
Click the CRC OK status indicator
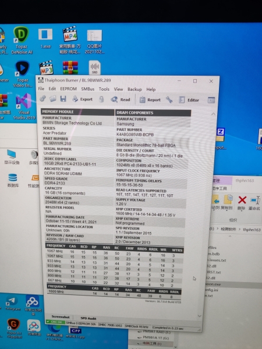pyautogui.click(x=55, y=322)
